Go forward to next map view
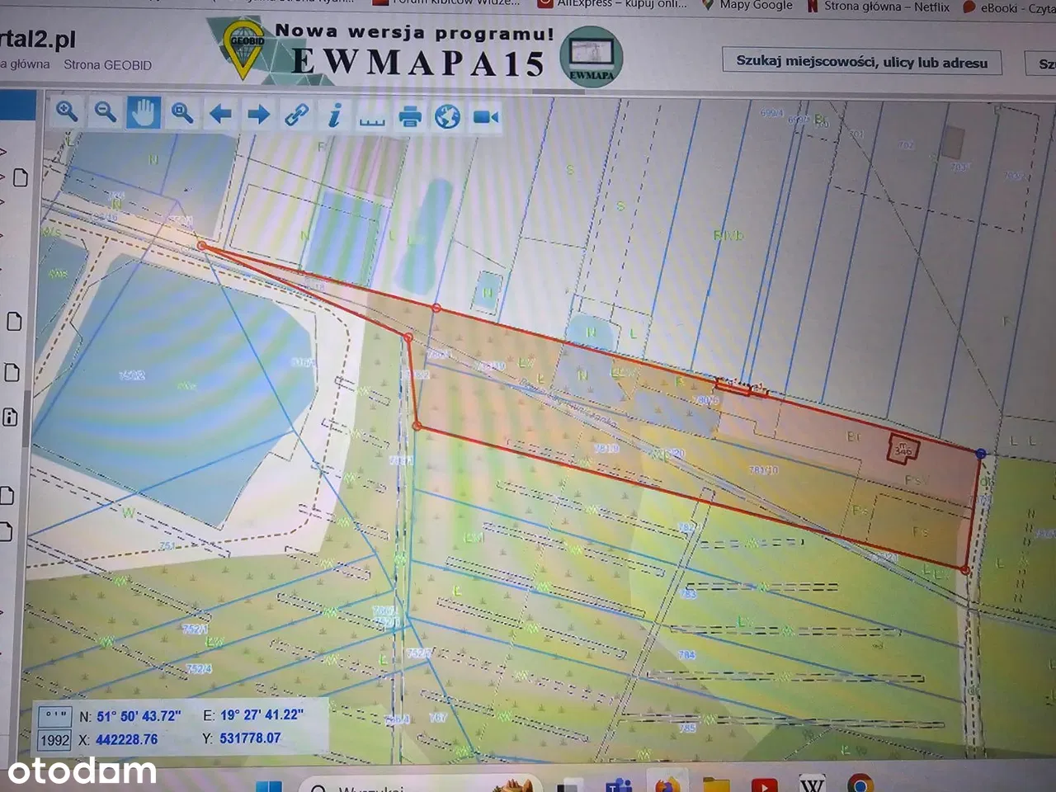The image size is (1056, 792). [x=258, y=114]
